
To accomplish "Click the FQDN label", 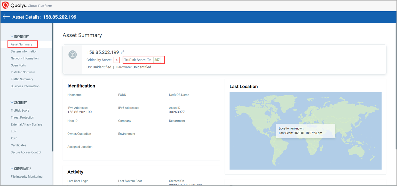I will point(122,95).
